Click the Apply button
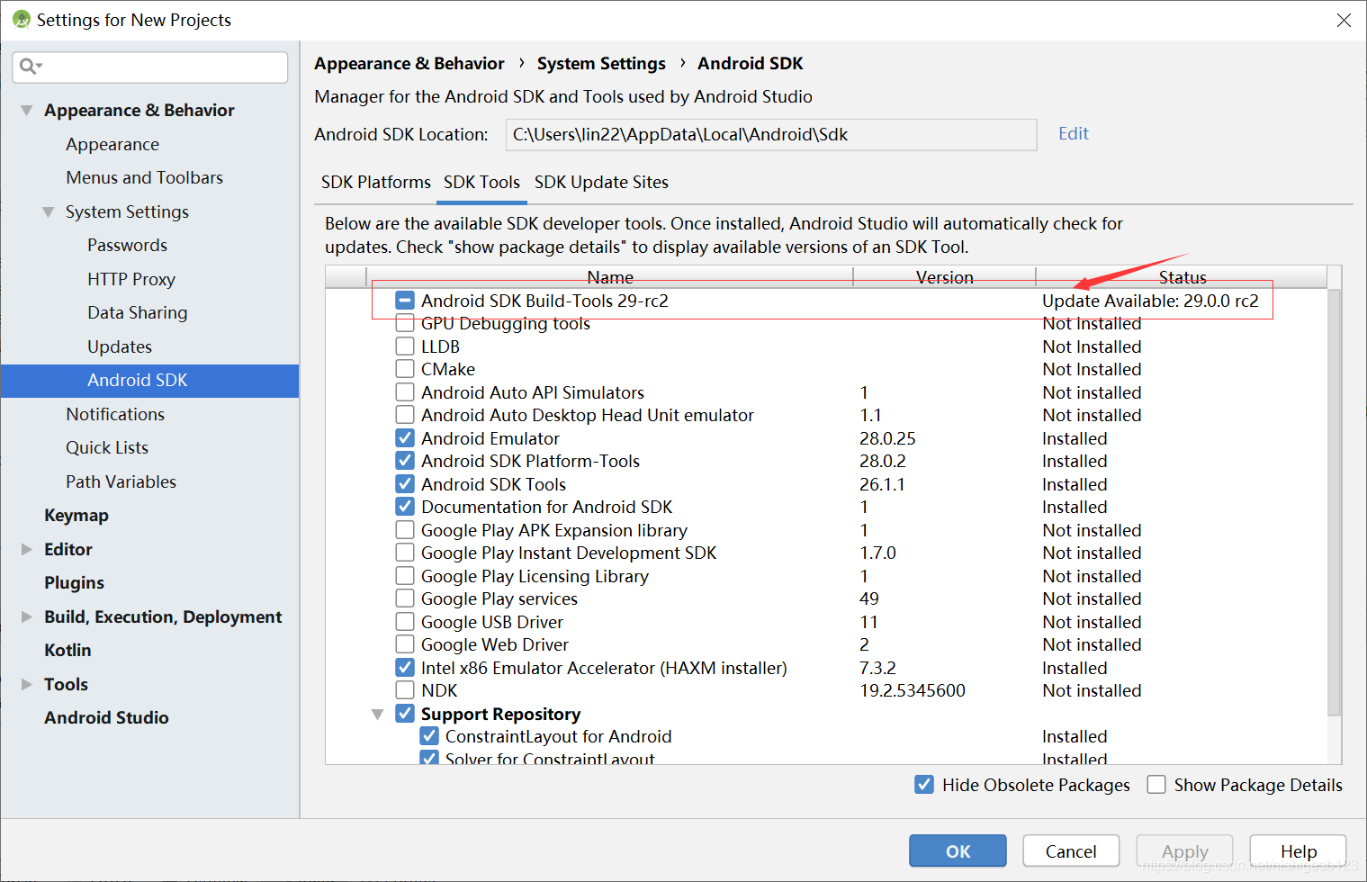This screenshot has width=1367, height=882. 1184,851
